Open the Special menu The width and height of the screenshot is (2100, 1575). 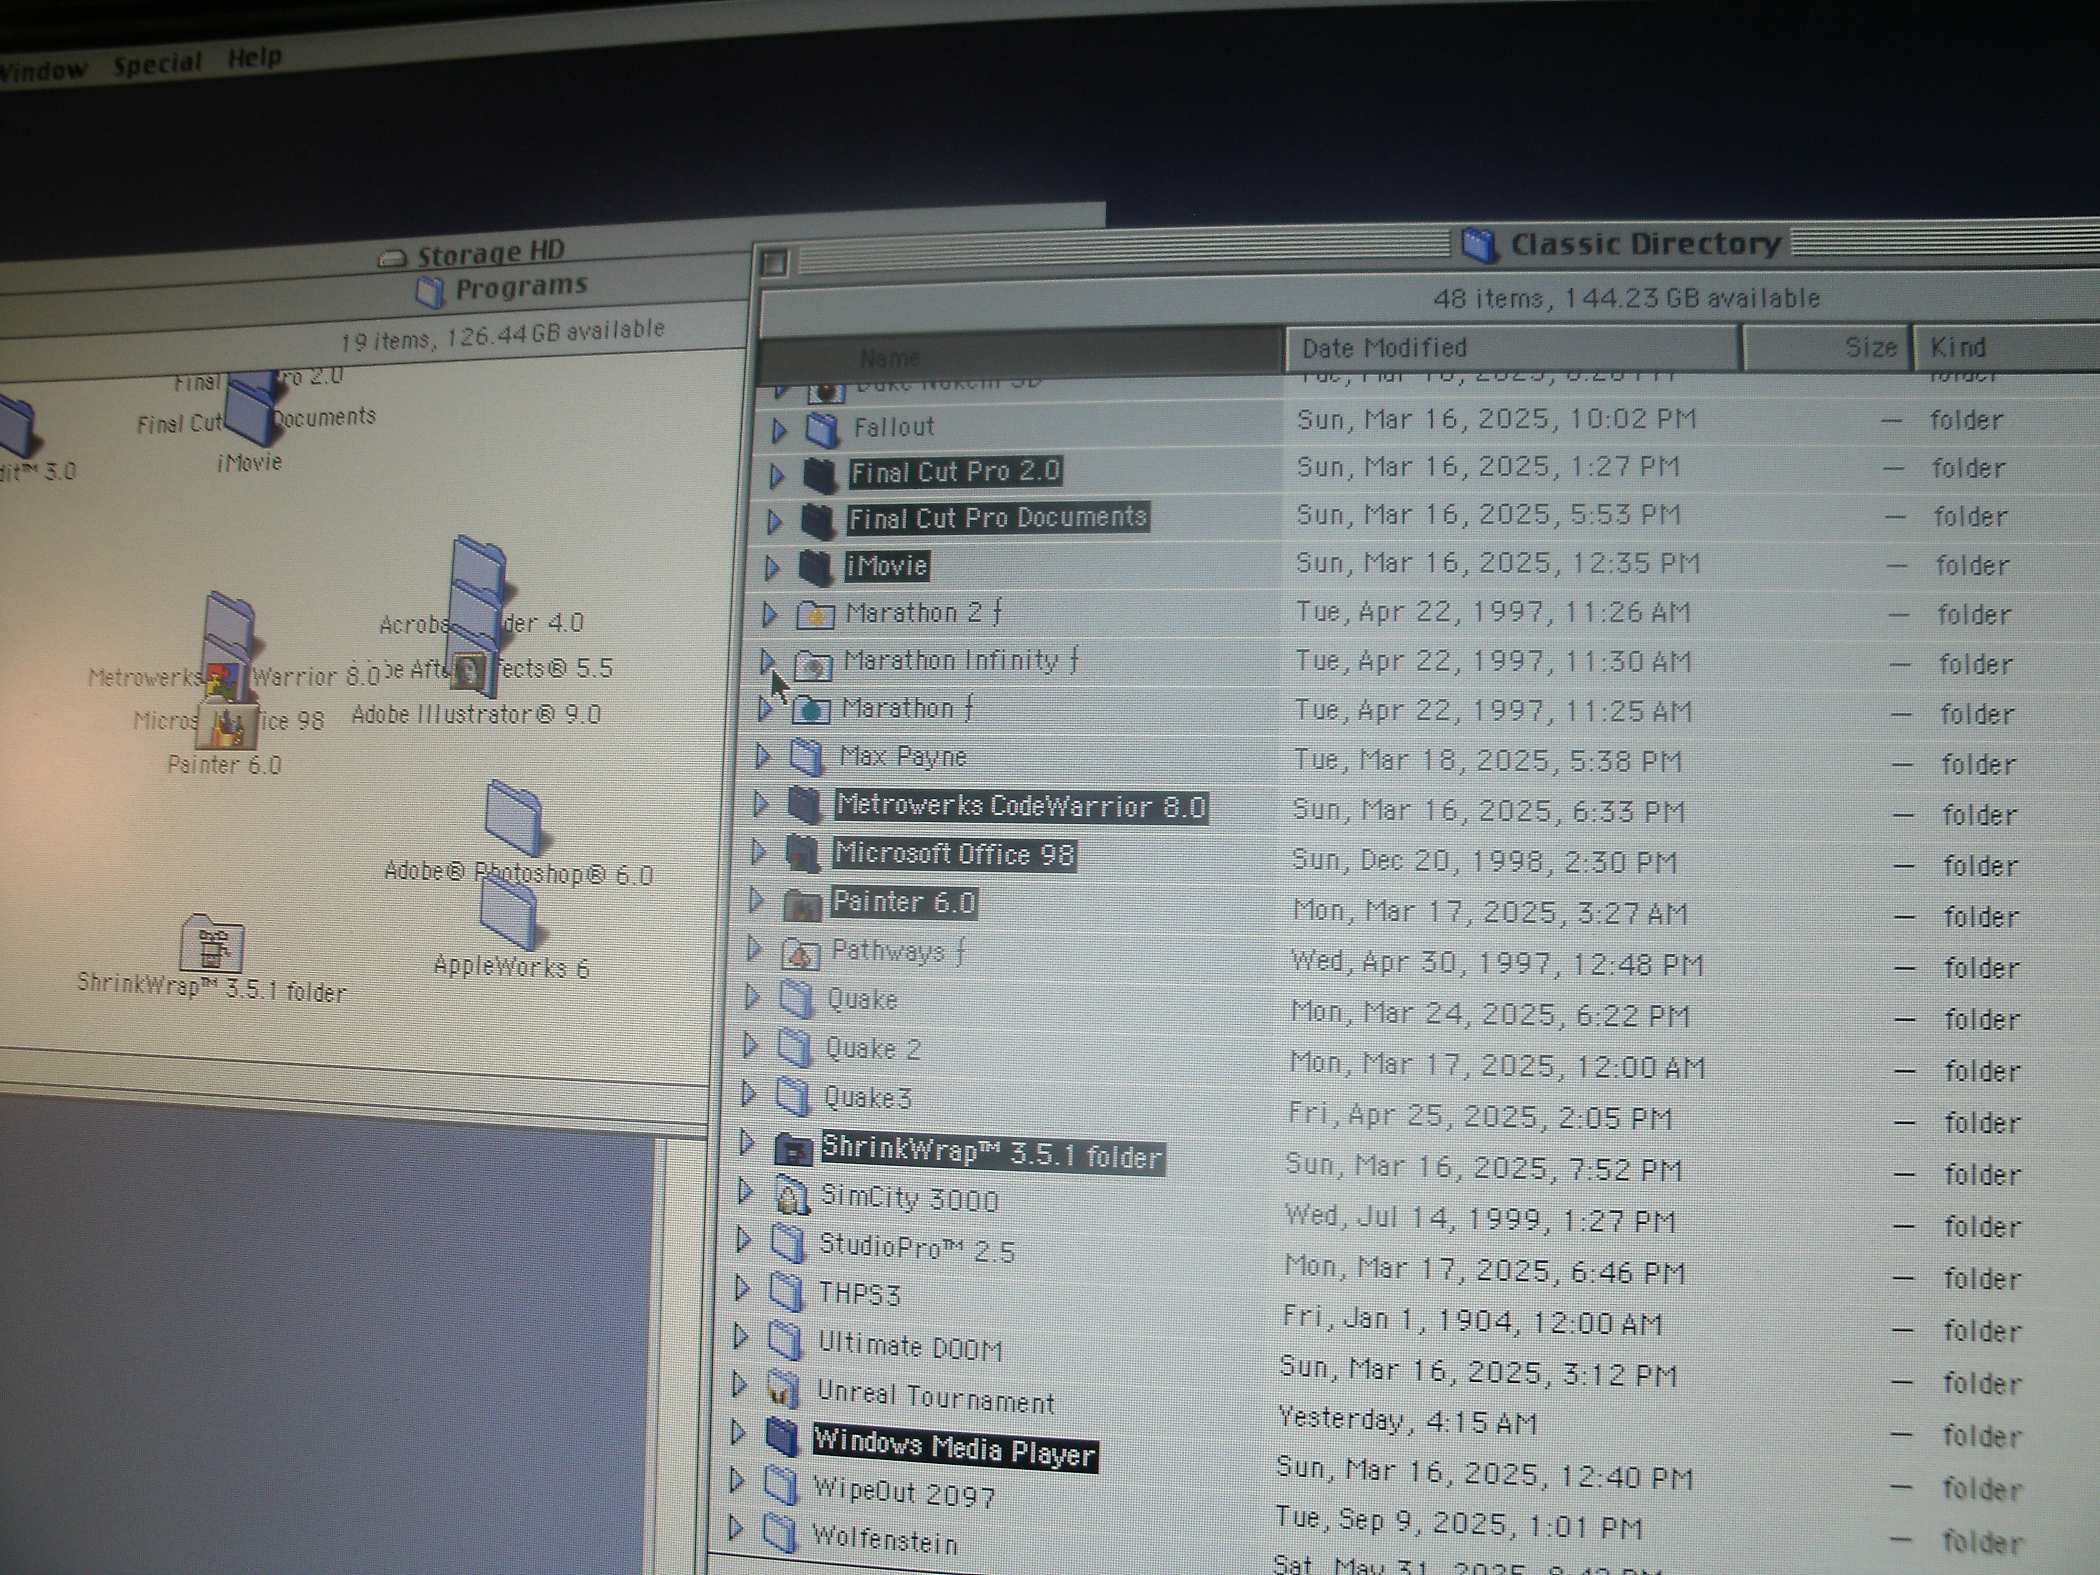coord(156,64)
